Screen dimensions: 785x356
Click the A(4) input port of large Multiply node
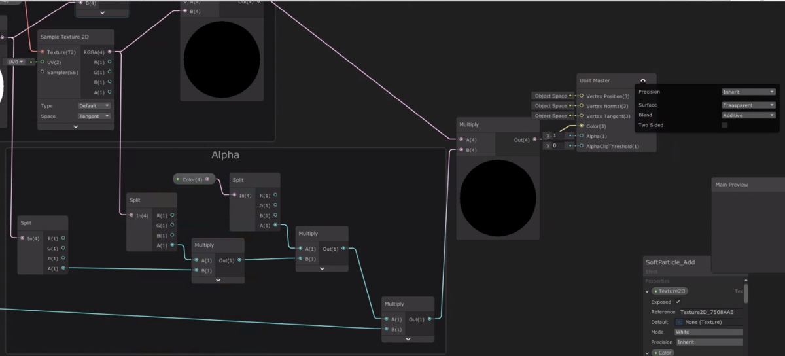coord(461,139)
